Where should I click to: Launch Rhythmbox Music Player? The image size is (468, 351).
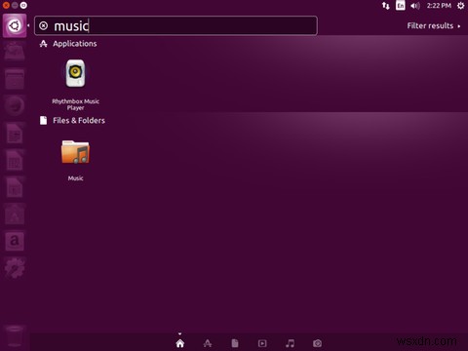click(75, 85)
